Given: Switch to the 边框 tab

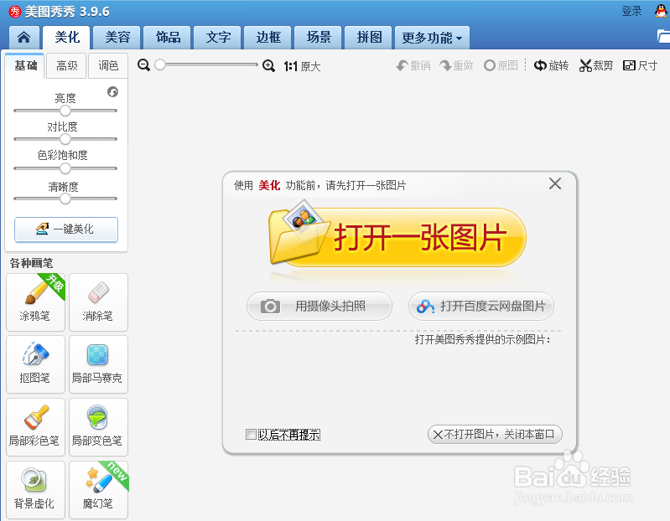Looking at the screenshot, I should [267, 38].
